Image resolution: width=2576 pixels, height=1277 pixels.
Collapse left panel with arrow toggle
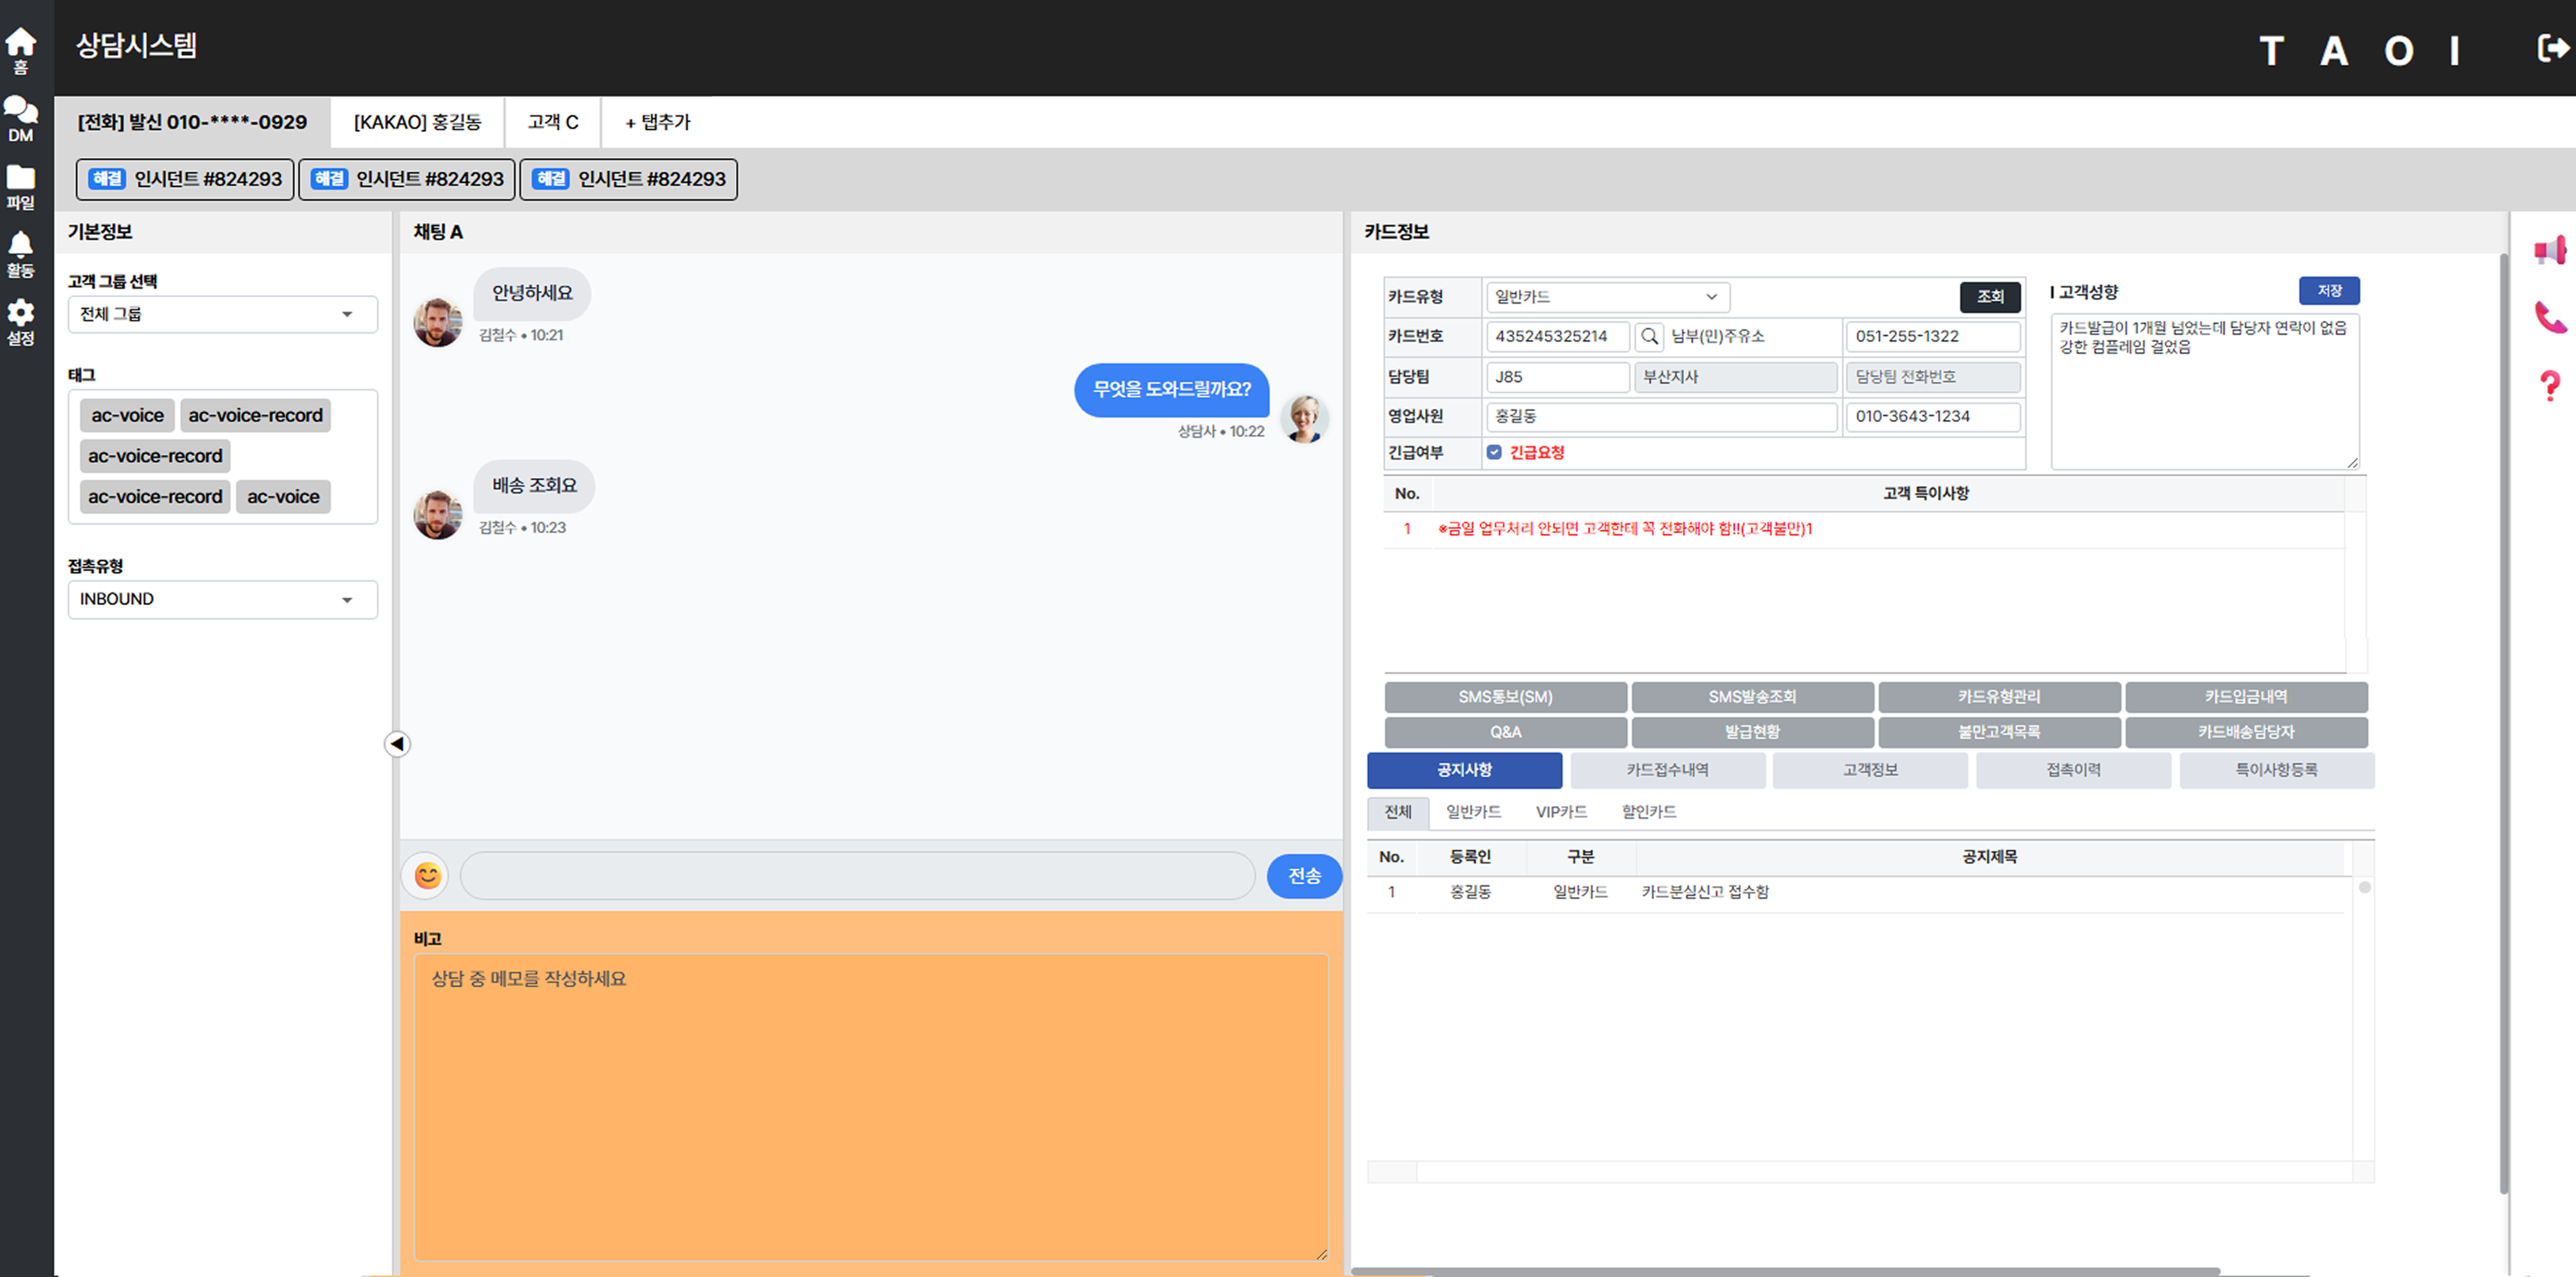397,744
